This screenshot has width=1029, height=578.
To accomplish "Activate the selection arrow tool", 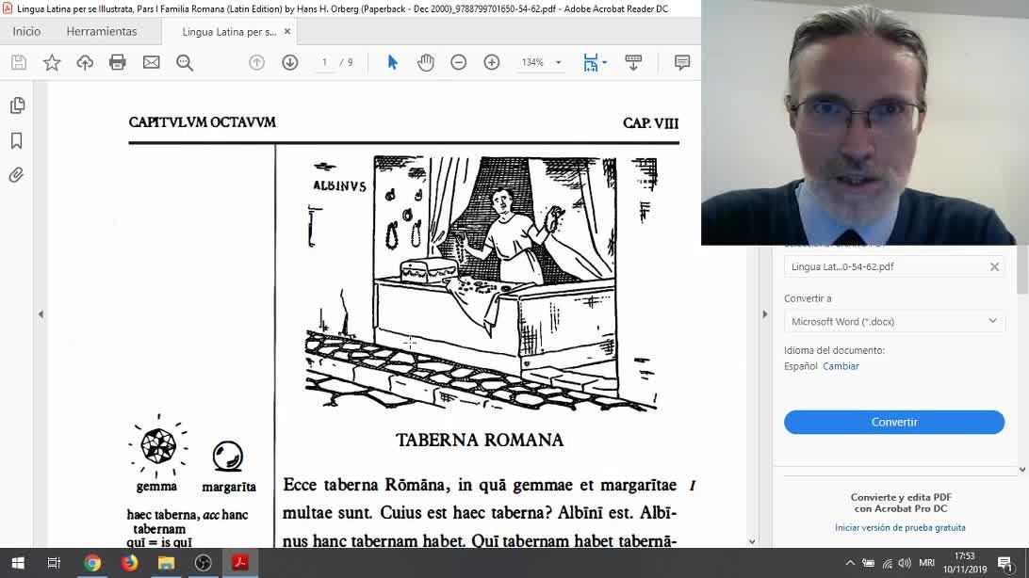I will 392,62.
